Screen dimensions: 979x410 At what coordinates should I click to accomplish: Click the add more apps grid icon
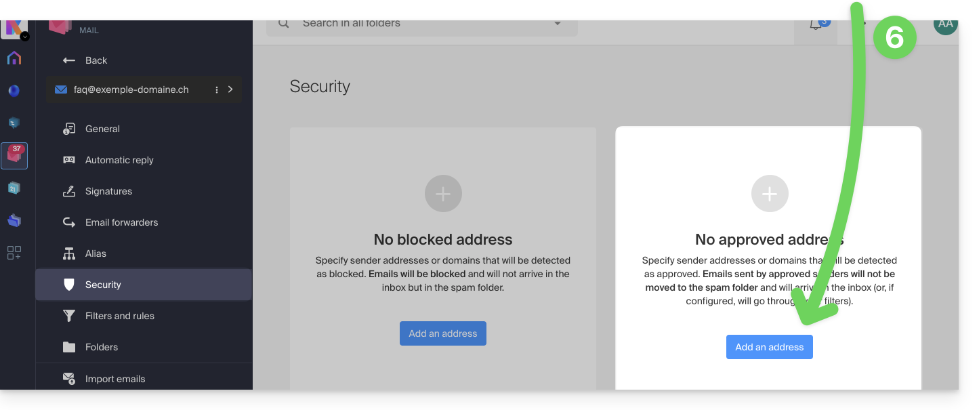point(14,253)
